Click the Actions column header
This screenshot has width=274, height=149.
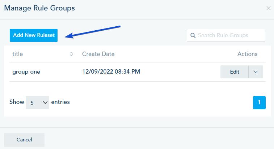[x=247, y=54]
